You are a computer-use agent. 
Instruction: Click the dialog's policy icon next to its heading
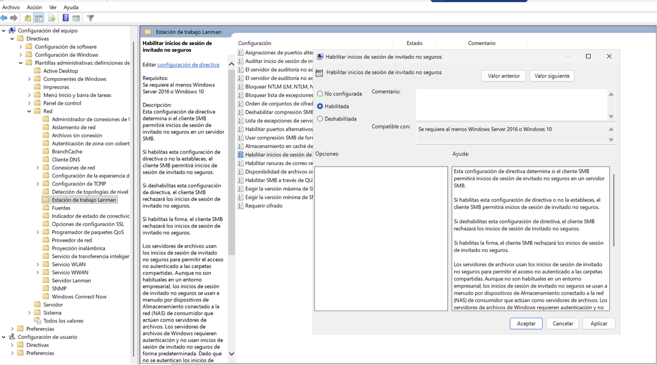tap(319, 73)
